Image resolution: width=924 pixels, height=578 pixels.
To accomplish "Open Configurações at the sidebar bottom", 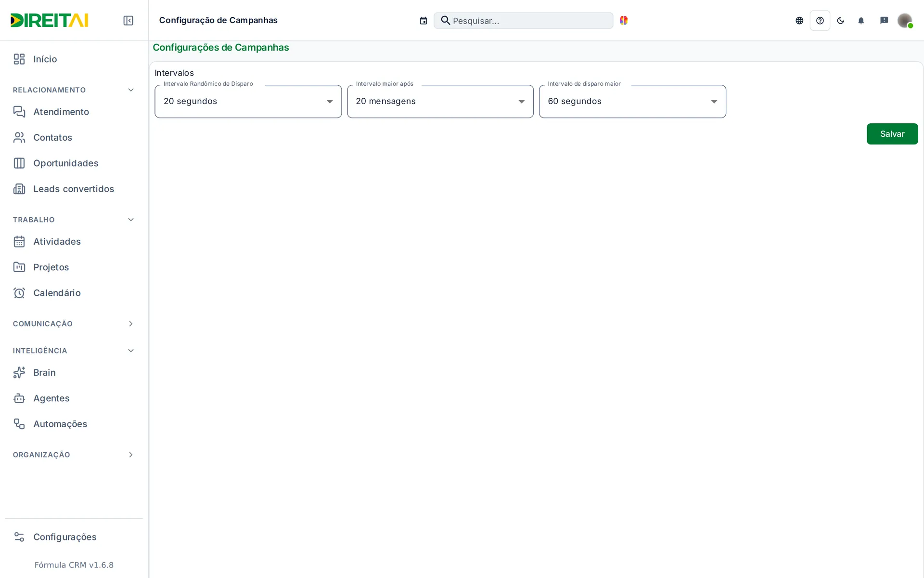I will [x=74, y=537].
